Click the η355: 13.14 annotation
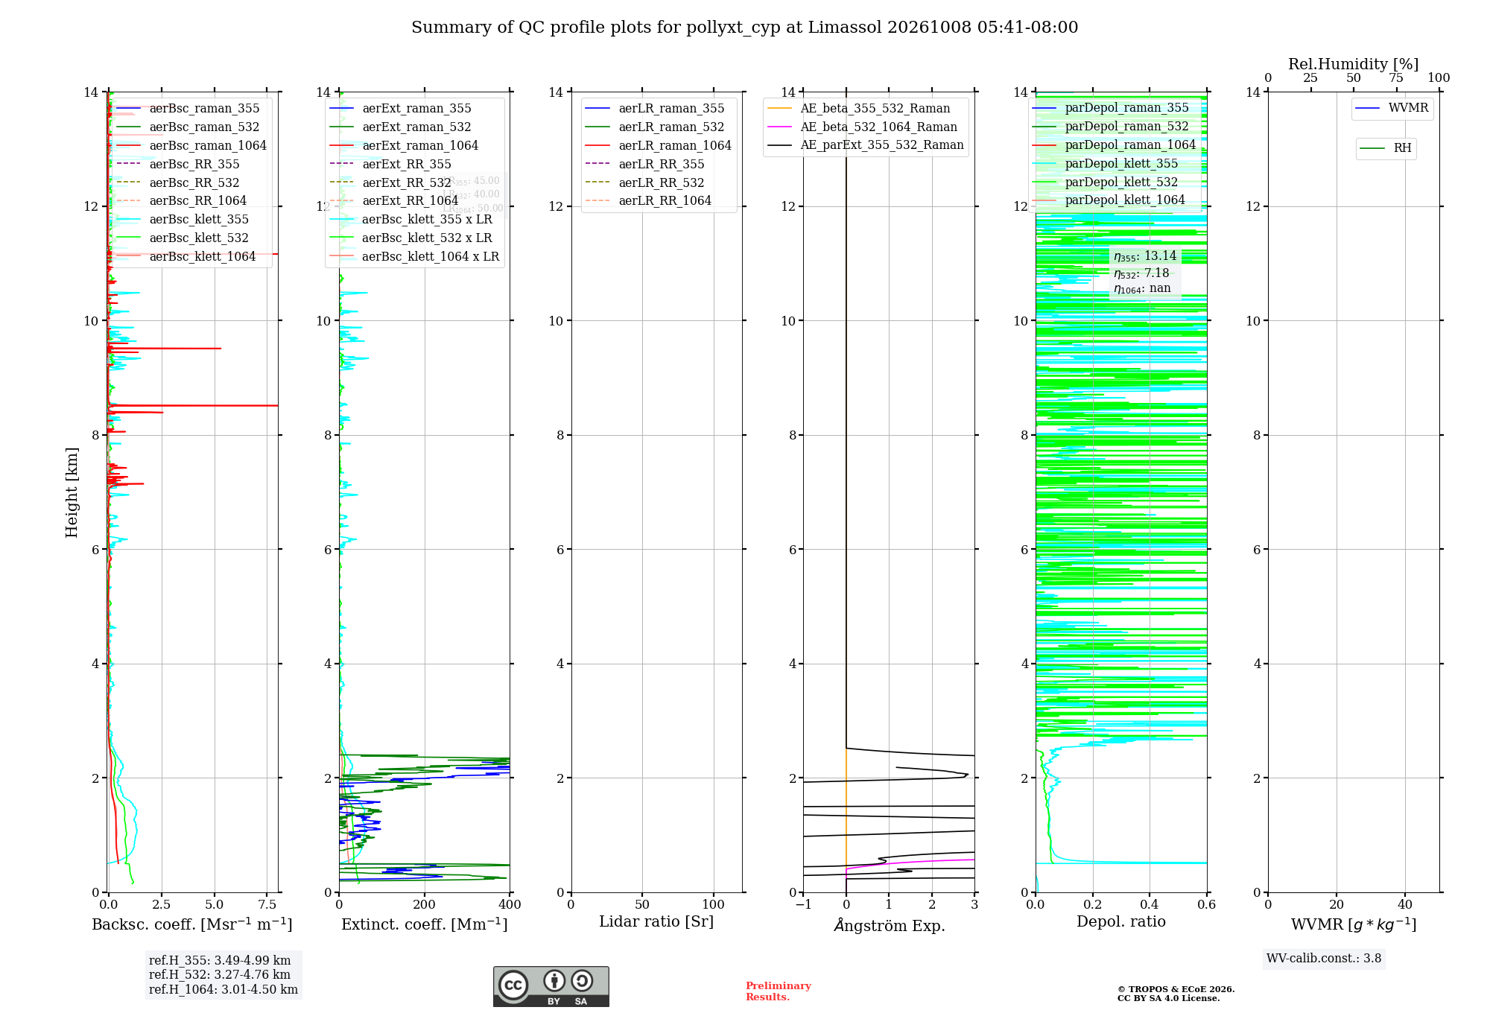Screen dimensions: 1490x1013 click(1145, 256)
